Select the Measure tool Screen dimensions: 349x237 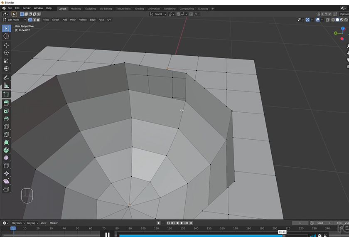(6, 86)
